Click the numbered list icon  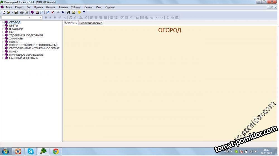pos(116,18)
